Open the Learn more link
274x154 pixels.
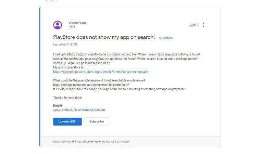click(x=122, y=141)
